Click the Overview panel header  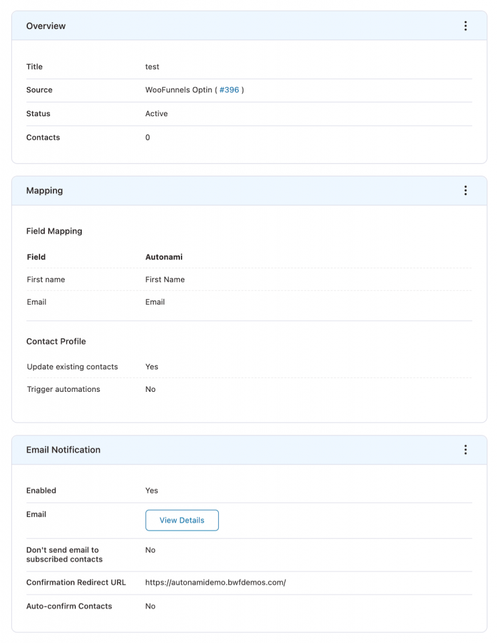(x=249, y=26)
